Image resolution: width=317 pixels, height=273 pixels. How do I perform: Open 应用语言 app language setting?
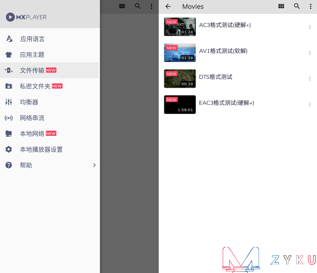tap(49, 39)
